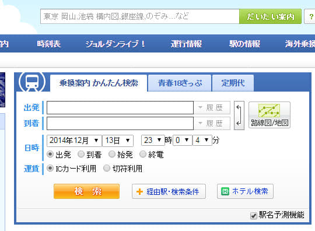
Task: Switch to the 定期代 tab
Action: tap(233, 83)
